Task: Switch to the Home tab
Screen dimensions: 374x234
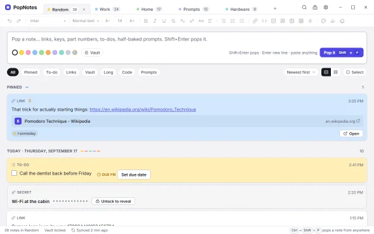Action: (x=150, y=9)
